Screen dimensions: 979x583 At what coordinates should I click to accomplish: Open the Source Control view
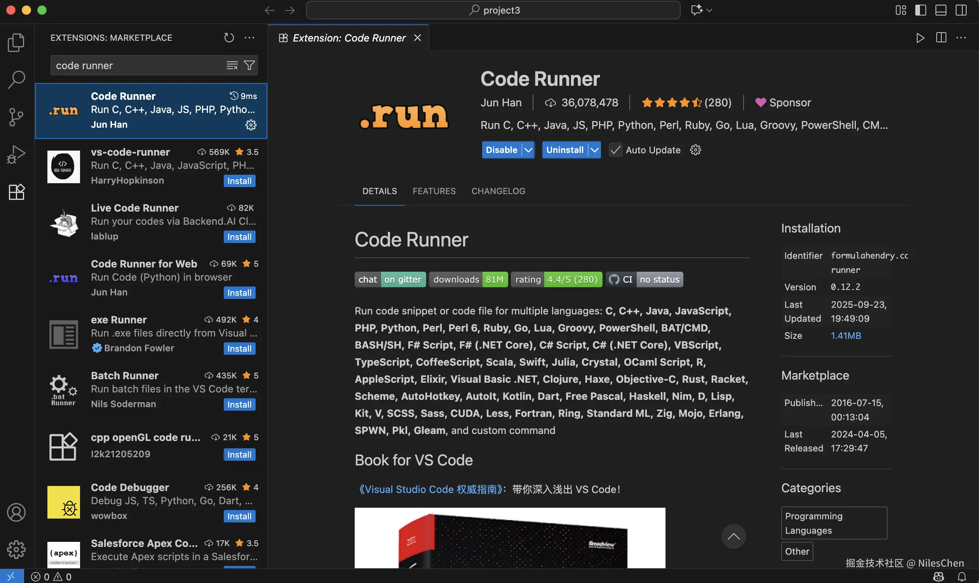16,117
